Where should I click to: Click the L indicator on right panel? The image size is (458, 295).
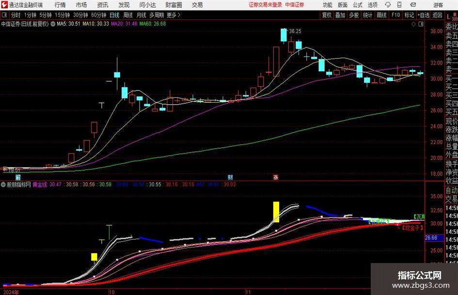[x=448, y=17]
